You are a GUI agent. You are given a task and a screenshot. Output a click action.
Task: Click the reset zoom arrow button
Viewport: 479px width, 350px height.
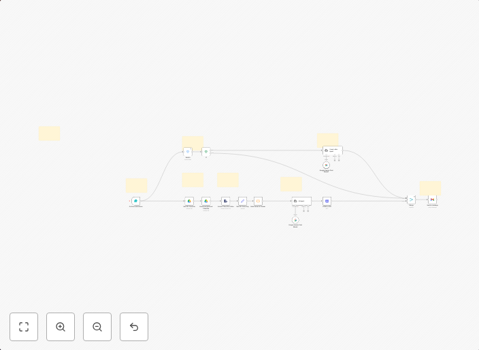coord(134,327)
